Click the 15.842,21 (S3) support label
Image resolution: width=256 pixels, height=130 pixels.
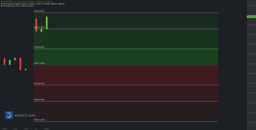(39, 120)
